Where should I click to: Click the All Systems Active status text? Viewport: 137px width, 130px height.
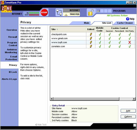point(117,15)
